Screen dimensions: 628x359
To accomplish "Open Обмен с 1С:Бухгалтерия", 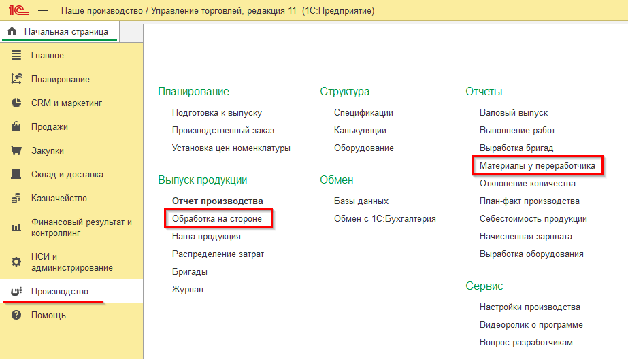I will click(x=385, y=218).
